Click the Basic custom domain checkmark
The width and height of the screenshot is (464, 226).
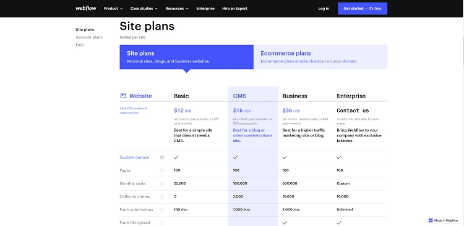coord(176,157)
